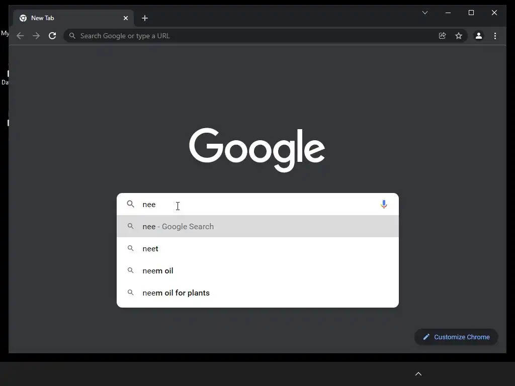
Task: Choose 'neem oil for plants' suggestion
Action: pos(258,293)
